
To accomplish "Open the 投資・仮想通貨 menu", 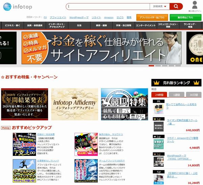I will click(x=35, y=25).
